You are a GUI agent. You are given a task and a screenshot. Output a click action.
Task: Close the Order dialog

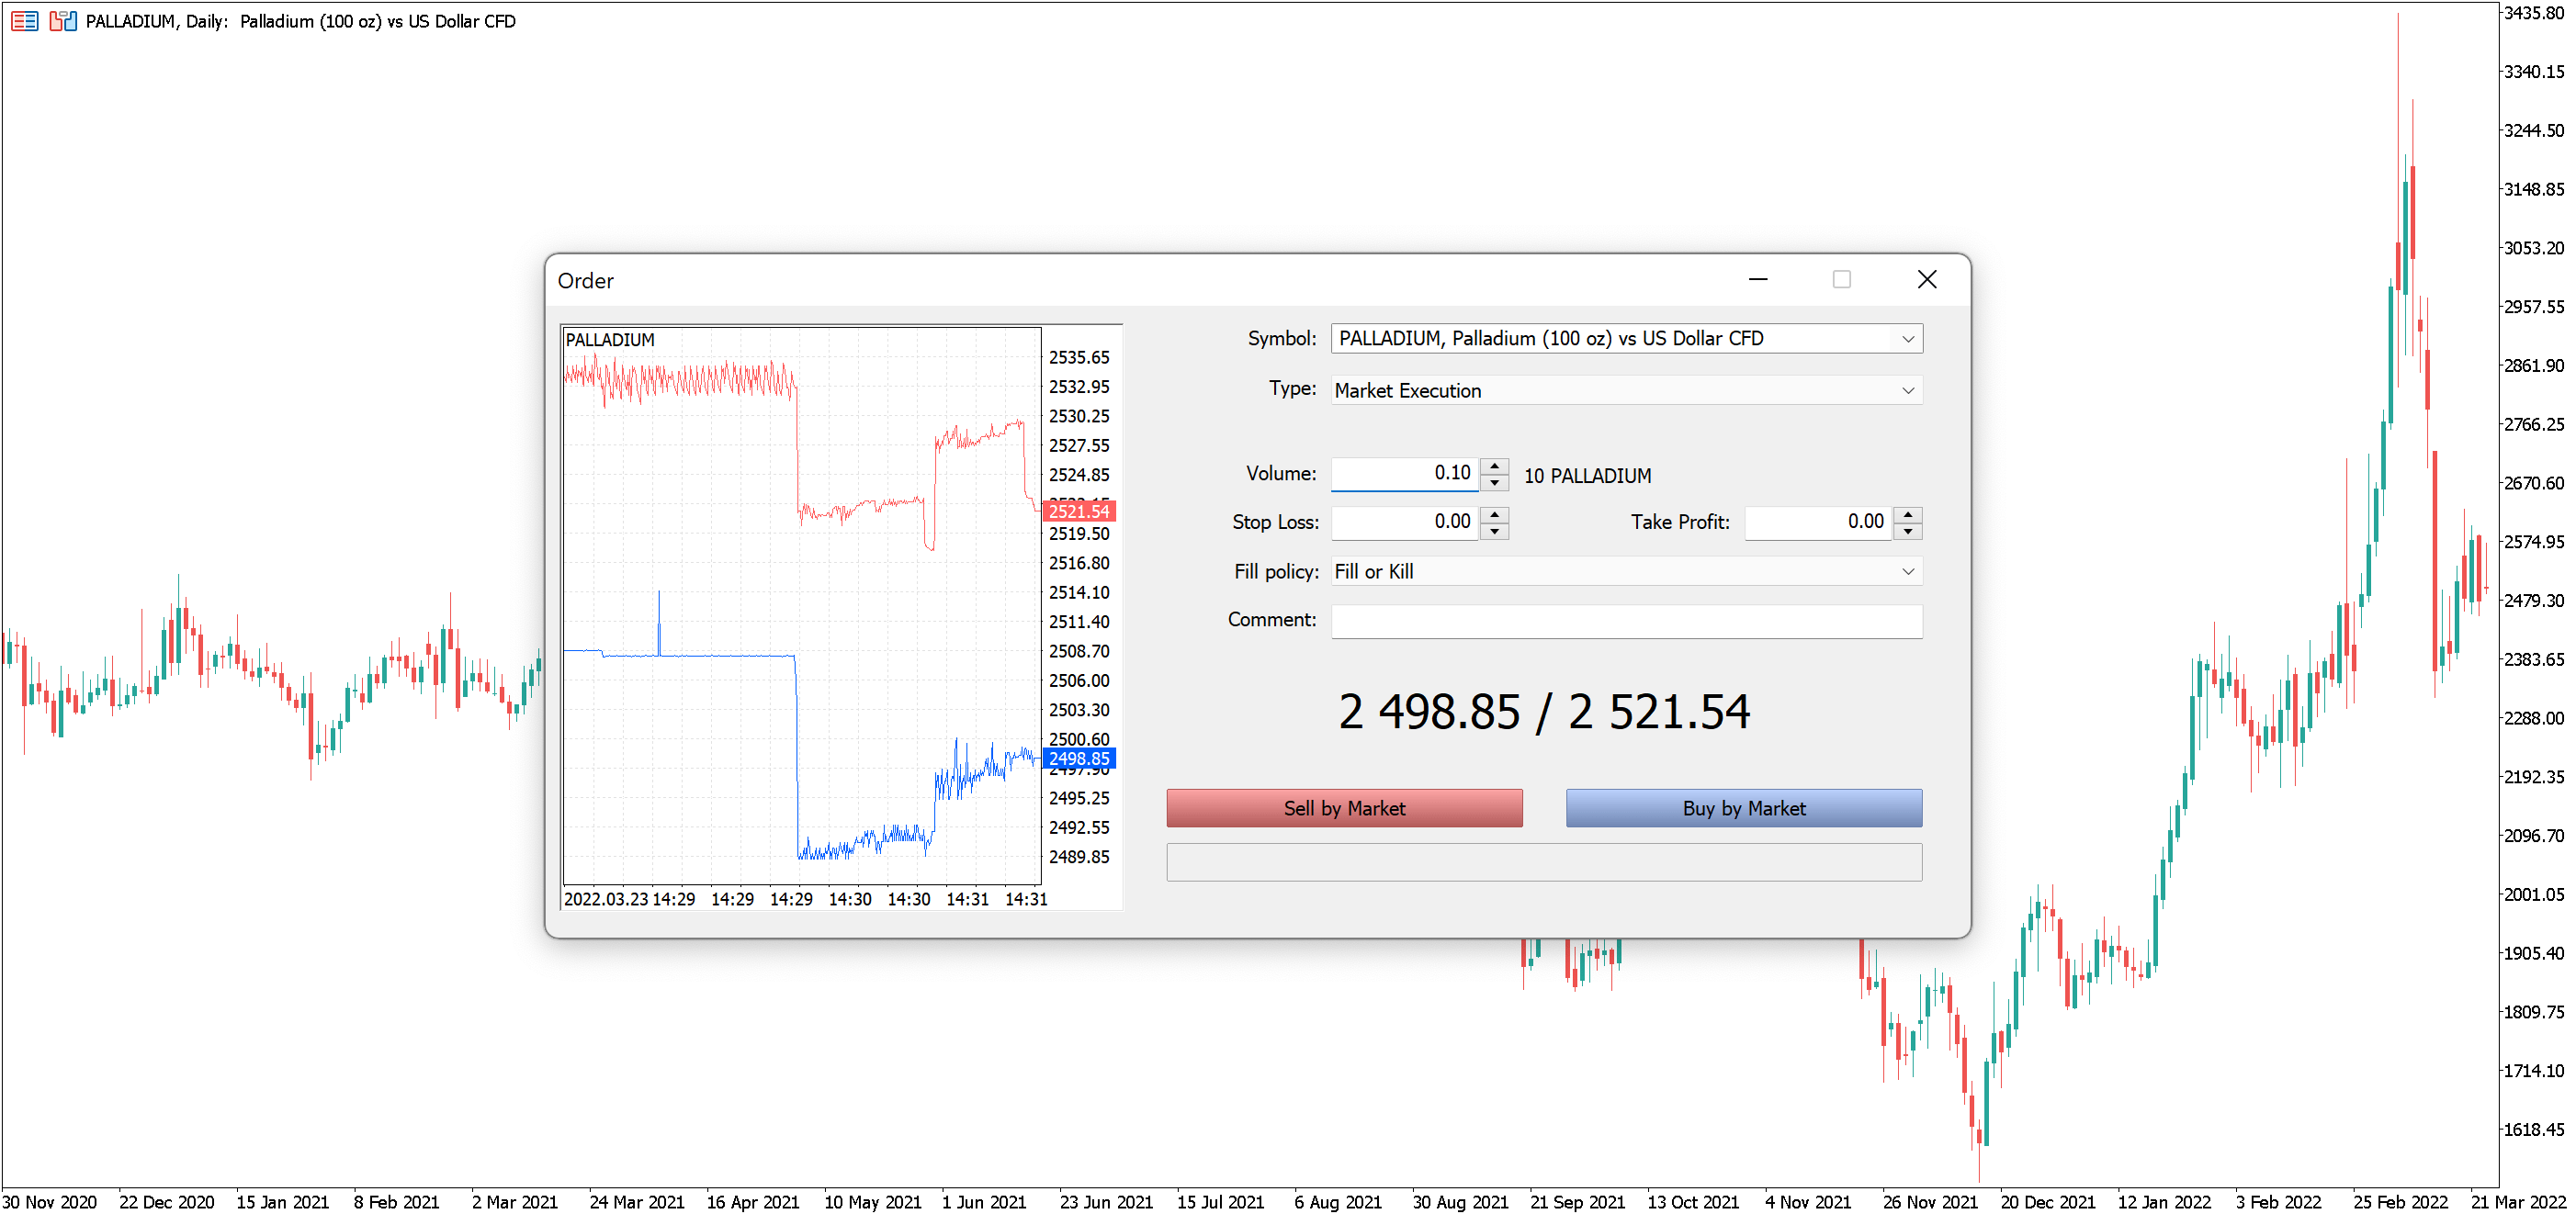(1926, 280)
